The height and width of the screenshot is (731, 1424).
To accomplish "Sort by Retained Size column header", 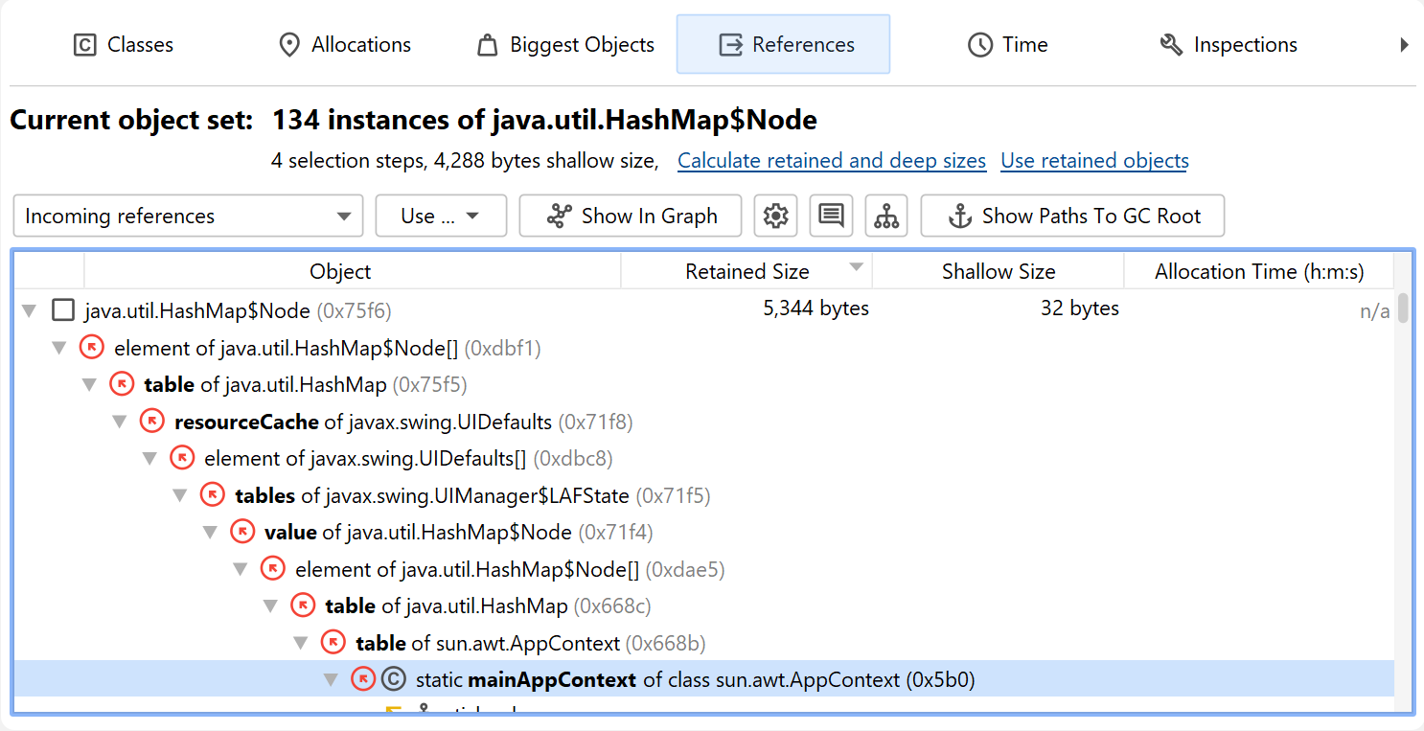I will pos(746,272).
